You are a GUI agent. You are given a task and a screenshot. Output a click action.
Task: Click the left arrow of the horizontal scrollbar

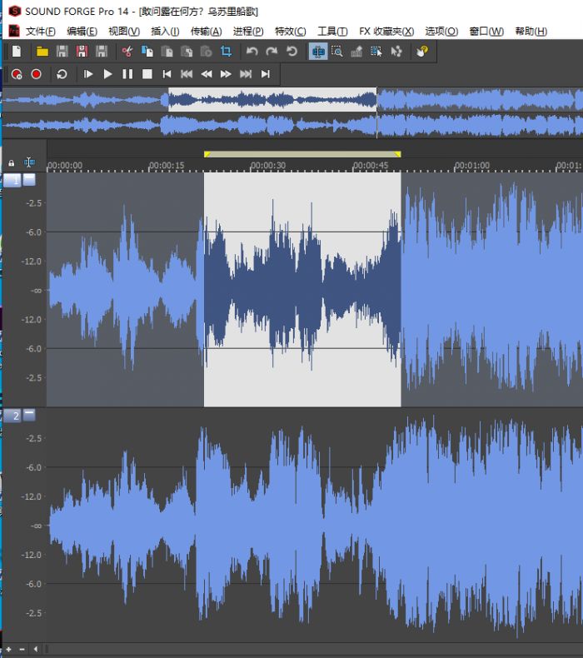click(36, 649)
